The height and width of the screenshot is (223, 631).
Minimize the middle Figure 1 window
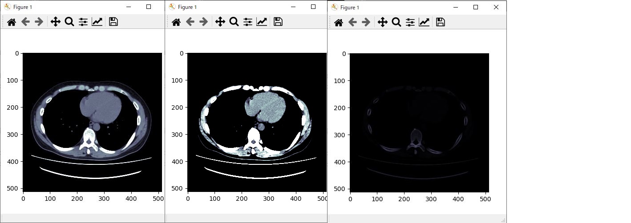tap(293, 7)
